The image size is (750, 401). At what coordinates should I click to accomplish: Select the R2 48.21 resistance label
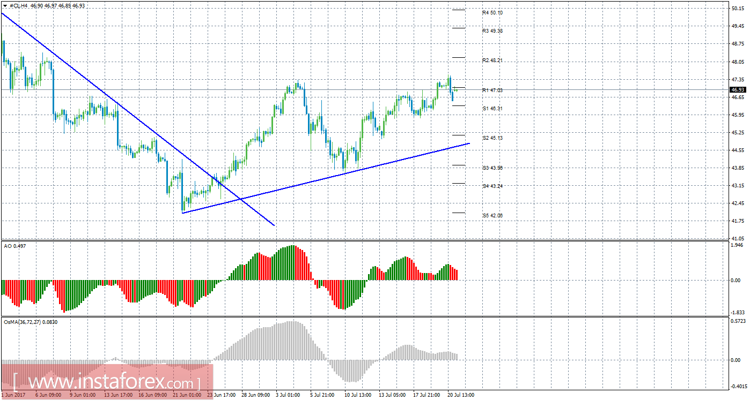(492, 60)
